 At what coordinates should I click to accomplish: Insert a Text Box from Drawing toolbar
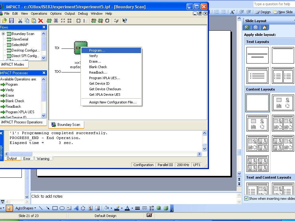(x=69, y=208)
